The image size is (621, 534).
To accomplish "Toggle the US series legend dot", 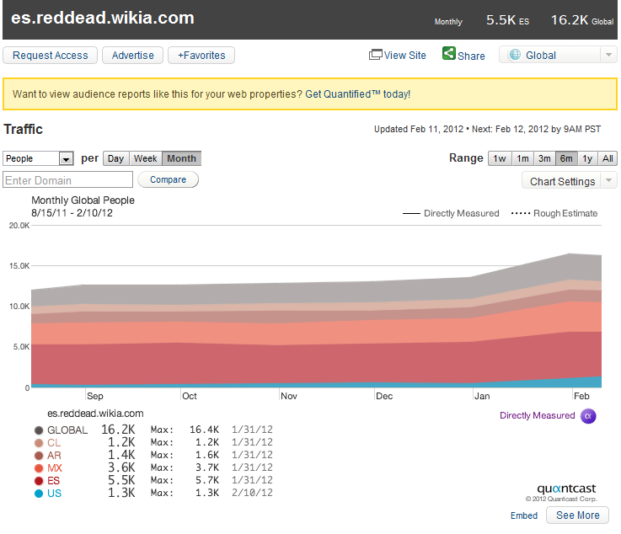I will pyautogui.click(x=39, y=494).
